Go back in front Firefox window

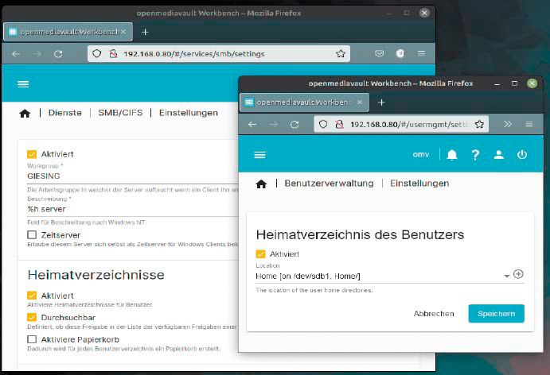(252, 124)
